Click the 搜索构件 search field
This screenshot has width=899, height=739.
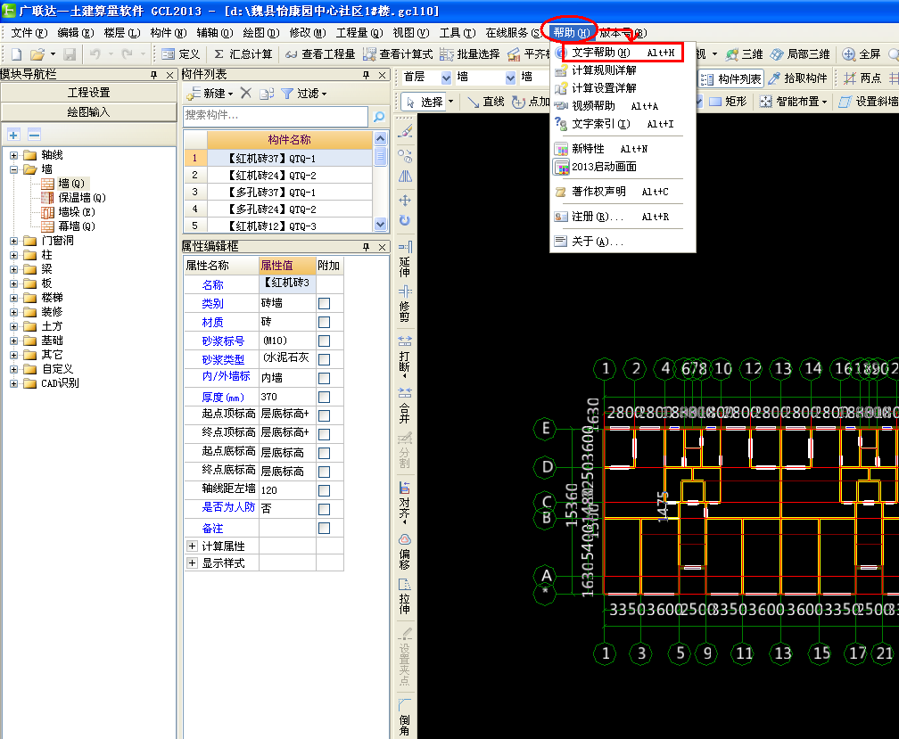[x=276, y=116]
